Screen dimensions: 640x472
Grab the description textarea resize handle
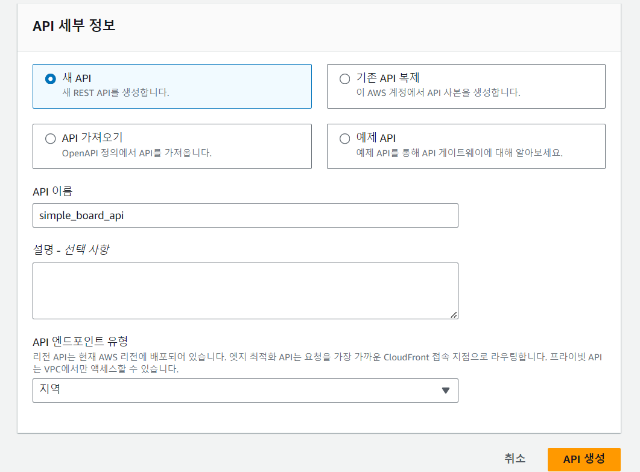pyautogui.click(x=454, y=315)
